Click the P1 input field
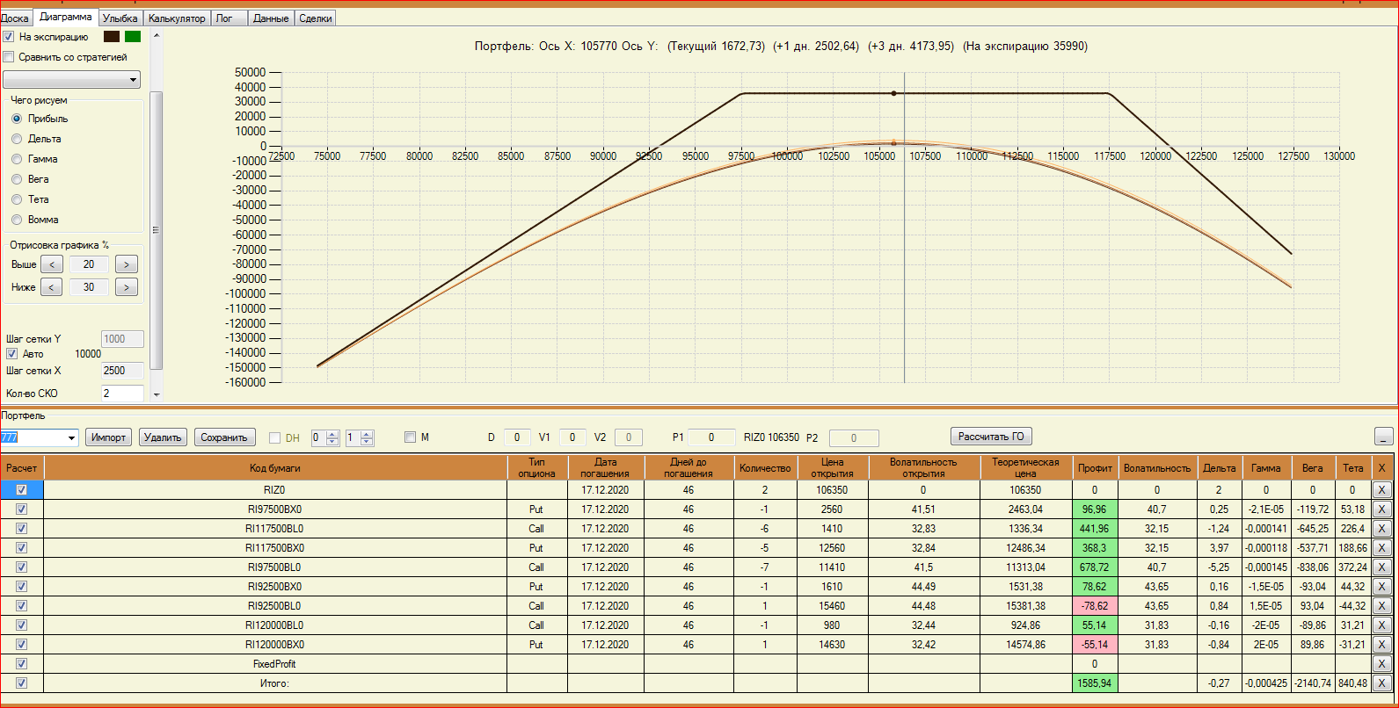Viewport: 1399px width, 708px height. (x=711, y=437)
